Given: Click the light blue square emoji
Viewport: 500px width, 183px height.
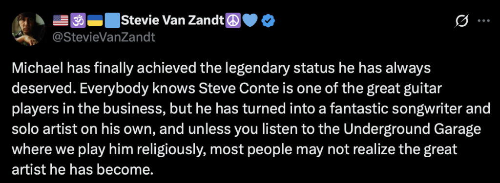Looking at the screenshot, I should 112,21.
